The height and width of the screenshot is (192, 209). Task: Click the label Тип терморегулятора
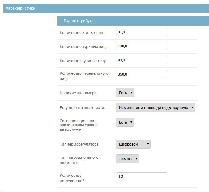pyautogui.click(x=80, y=144)
